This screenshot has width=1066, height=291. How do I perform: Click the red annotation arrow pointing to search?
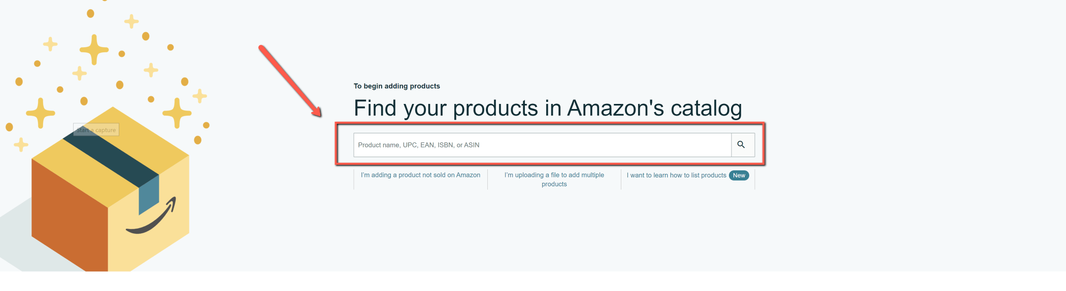(x=289, y=80)
